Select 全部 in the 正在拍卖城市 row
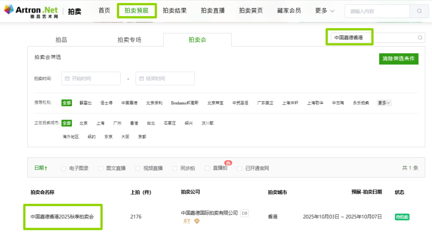Screen dimensions: 432x238 (x=67, y=123)
